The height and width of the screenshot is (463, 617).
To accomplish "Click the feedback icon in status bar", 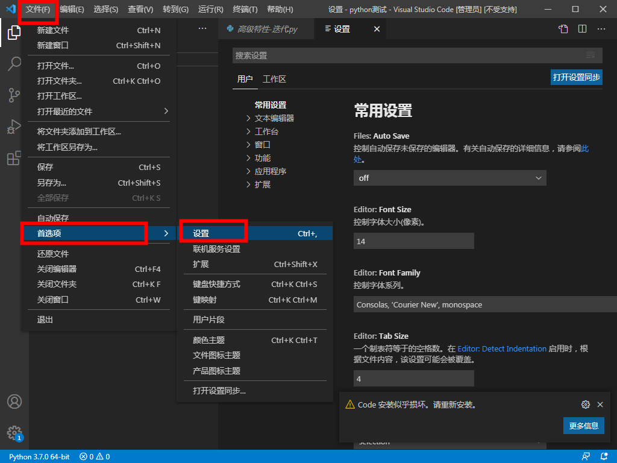I will pyautogui.click(x=586, y=456).
